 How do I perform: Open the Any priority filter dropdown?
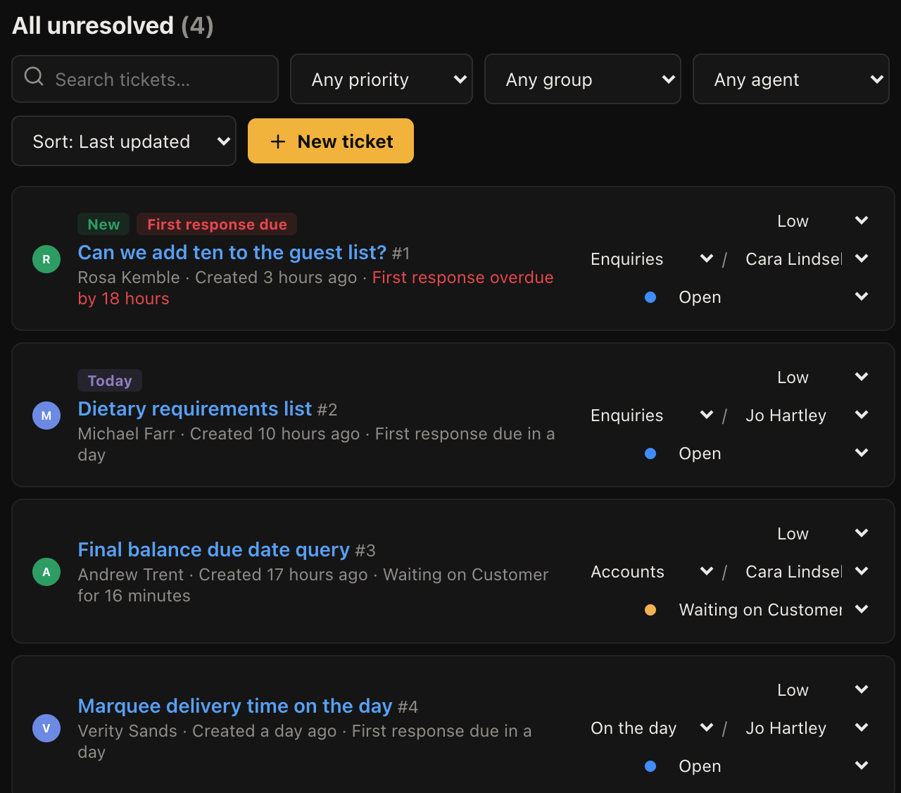(382, 79)
